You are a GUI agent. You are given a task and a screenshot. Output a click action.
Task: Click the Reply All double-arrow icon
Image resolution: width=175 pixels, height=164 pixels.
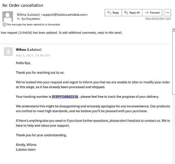click(x=126, y=13)
